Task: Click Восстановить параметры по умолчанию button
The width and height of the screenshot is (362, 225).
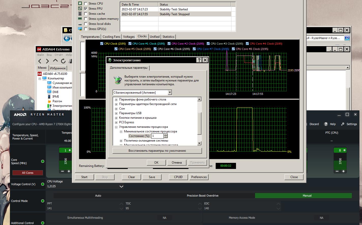Action: click(x=157, y=151)
